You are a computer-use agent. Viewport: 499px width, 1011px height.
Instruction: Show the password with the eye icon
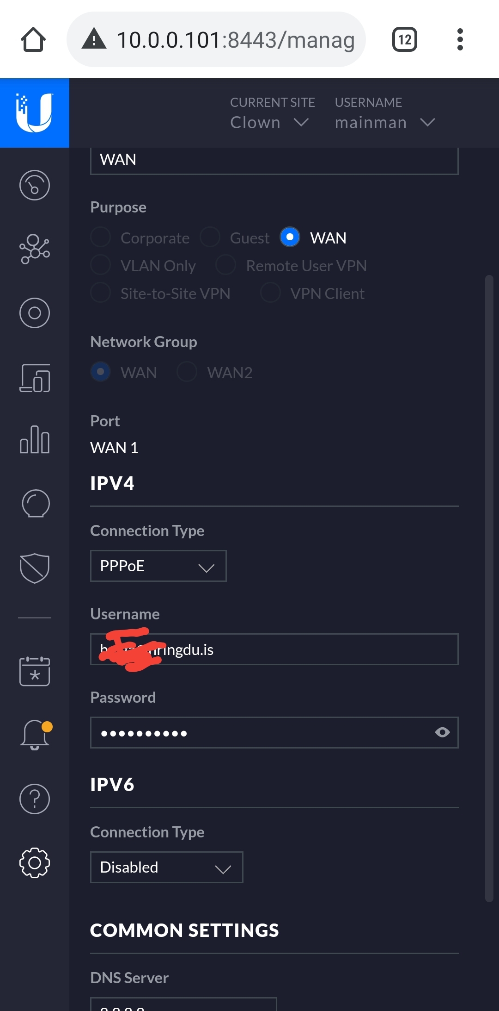point(442,732)
